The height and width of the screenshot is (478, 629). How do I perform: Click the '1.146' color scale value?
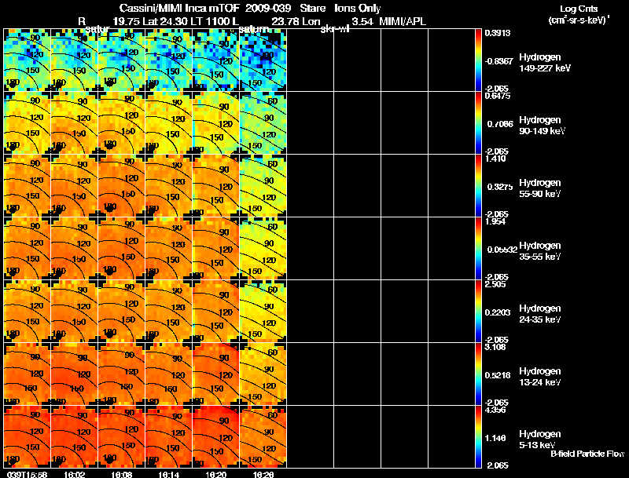(495, 438)
